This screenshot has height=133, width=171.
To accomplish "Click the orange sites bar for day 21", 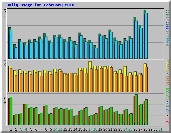I will tap(111, 79).
